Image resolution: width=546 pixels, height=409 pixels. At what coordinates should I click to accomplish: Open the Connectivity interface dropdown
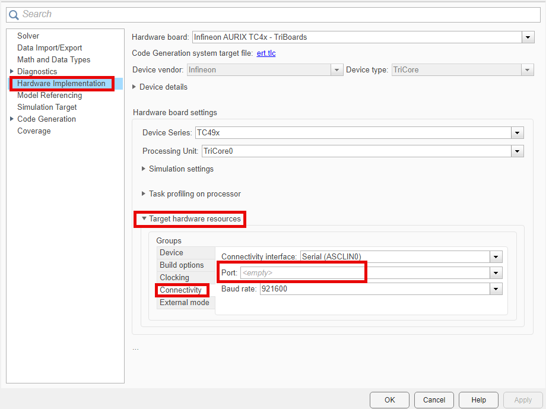pyautogui.click(x=496, y=257)
